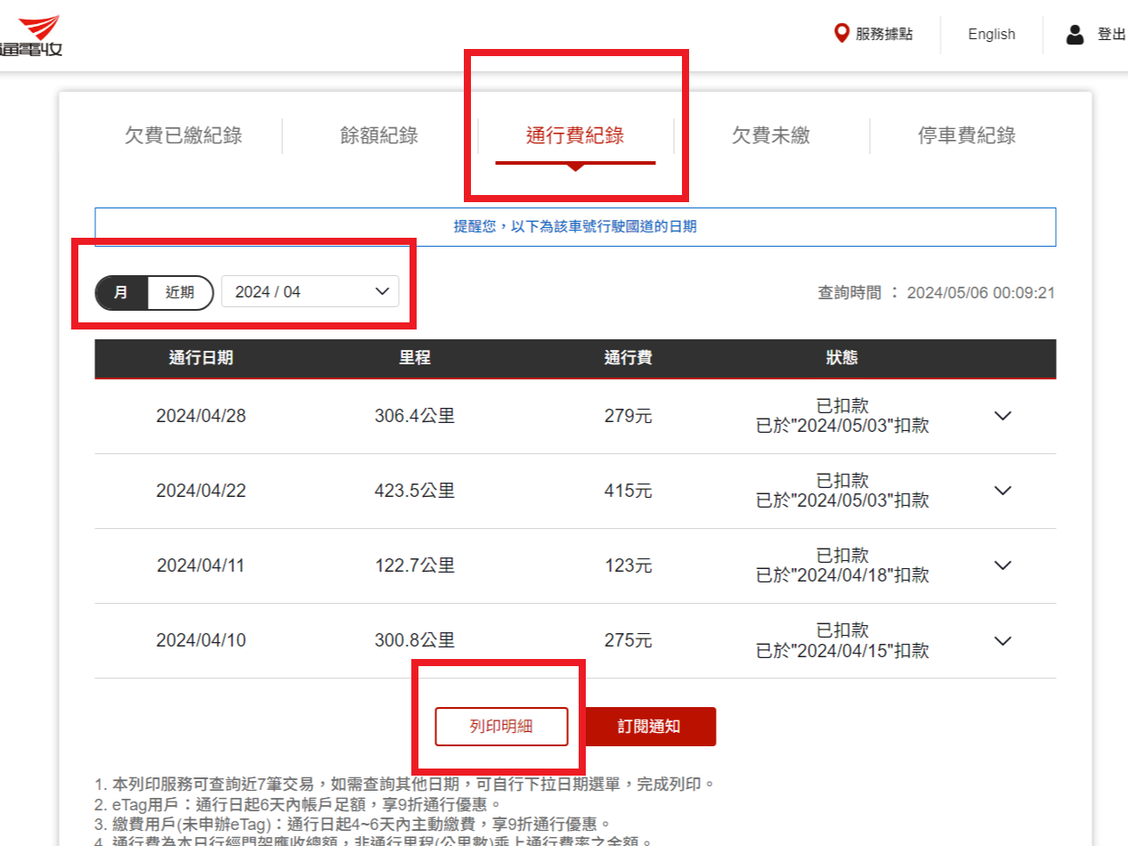Go to the 欠費未繳 tab

pyautogui.click(x=771, y=136)
